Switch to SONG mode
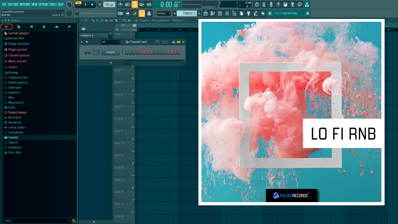This screenshot has height=224, width=398. (79, 6)
